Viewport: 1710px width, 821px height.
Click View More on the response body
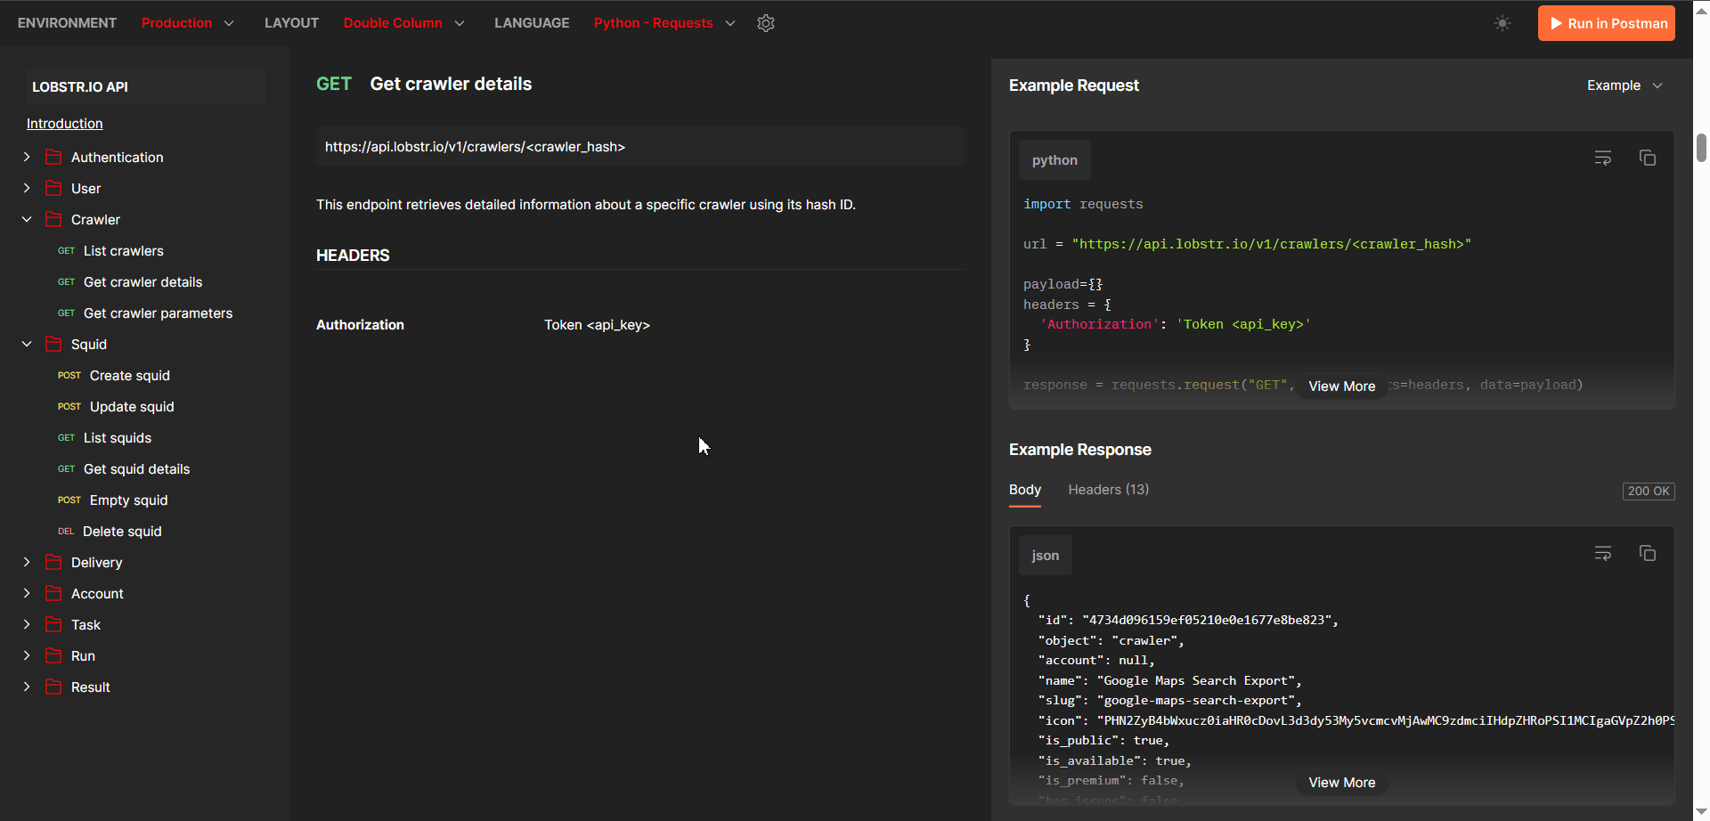(x=1342, y=783)
